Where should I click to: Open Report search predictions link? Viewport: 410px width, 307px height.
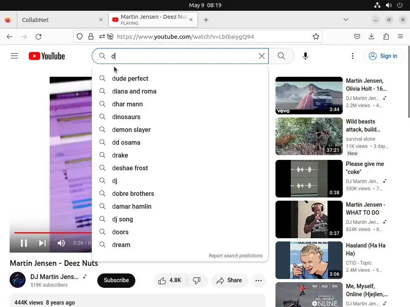click(x=235, y=255)
